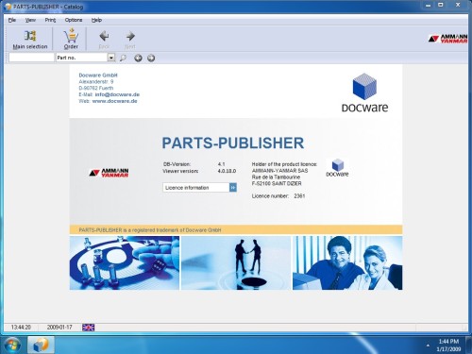Open the File menu

point(12,20)
